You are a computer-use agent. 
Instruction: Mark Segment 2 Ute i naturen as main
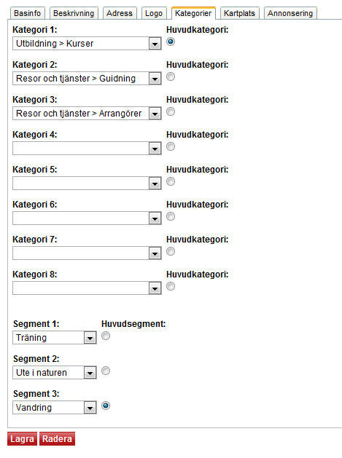(x=106, y=371)
